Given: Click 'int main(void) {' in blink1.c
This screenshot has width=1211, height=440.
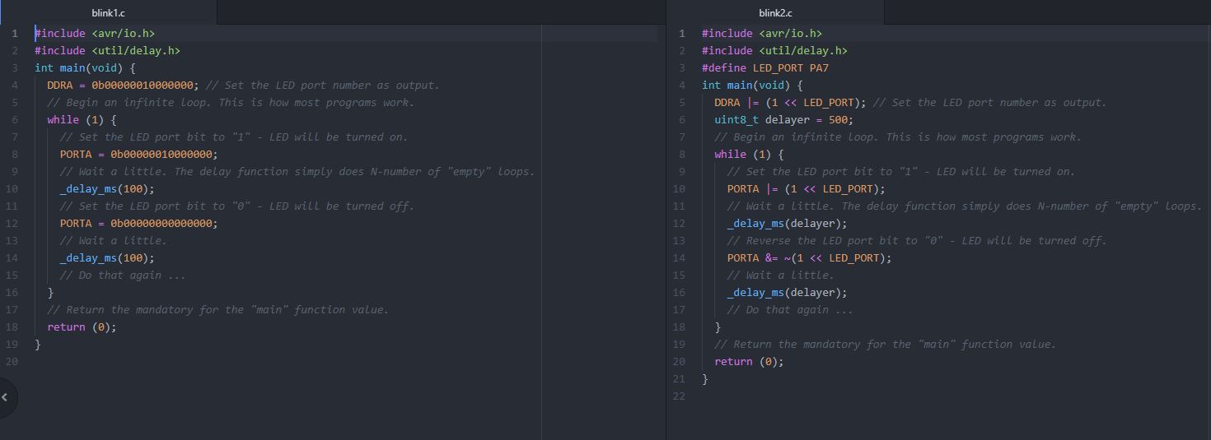Looking at the screenshot, I should (x=85, y=68).
